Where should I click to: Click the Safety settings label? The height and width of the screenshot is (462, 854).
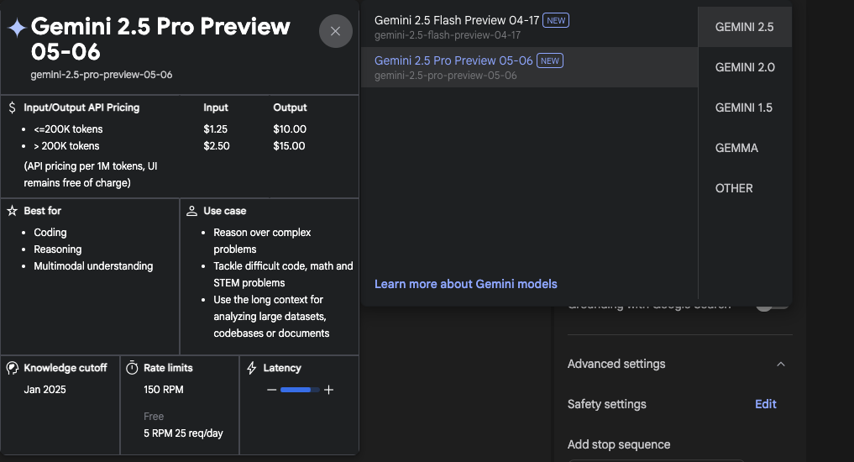pos(607,404)
